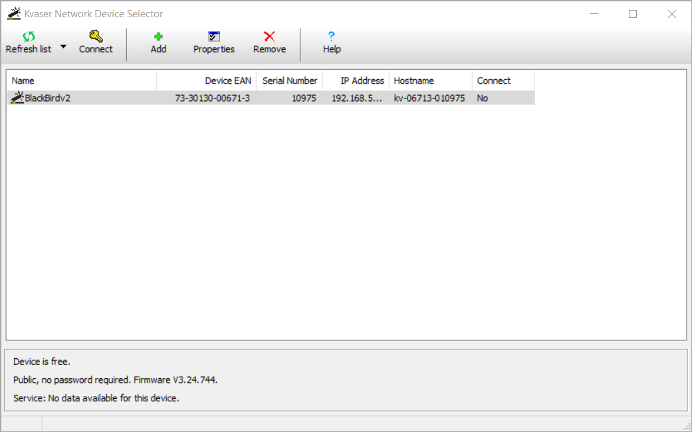Screen dimensions: 692x432
Task: Maximize the Kvaser Network Device Selector window
Action: point(633,14)
